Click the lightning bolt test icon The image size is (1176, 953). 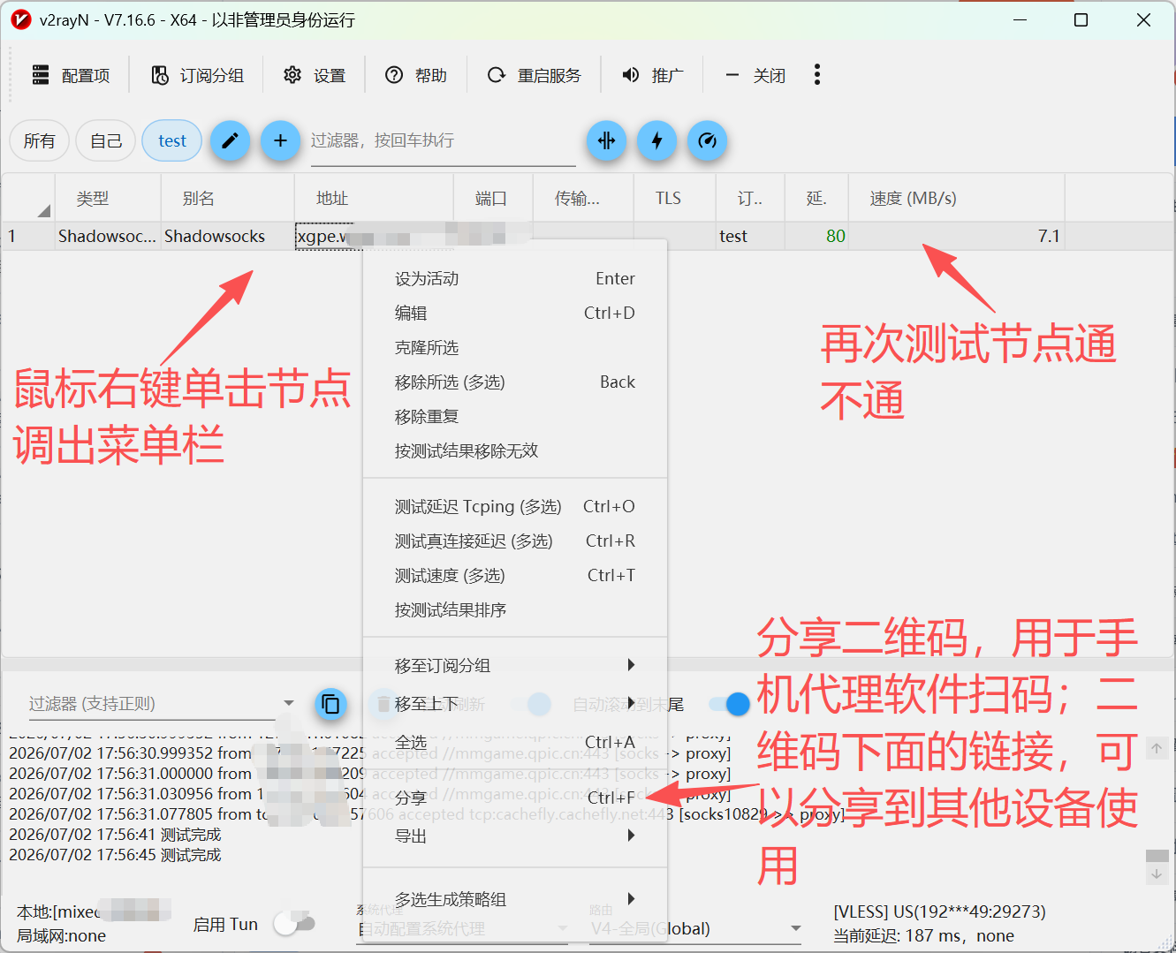(x=656, y=140)
